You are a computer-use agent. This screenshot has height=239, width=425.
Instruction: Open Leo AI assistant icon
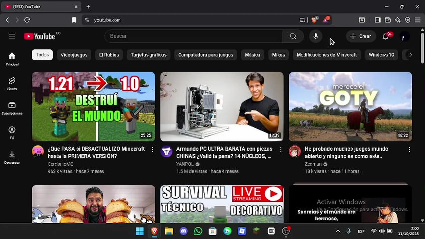tap(398, 20)
